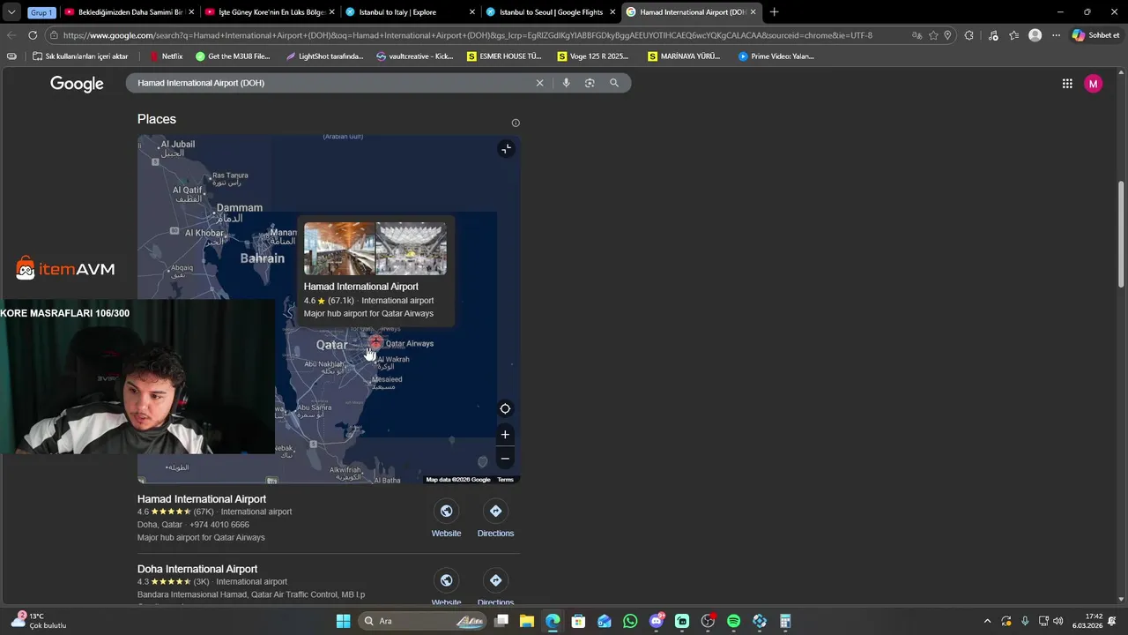1128x635 pixels.
Task: Open Calculator from taskbar
Action: 785,621
